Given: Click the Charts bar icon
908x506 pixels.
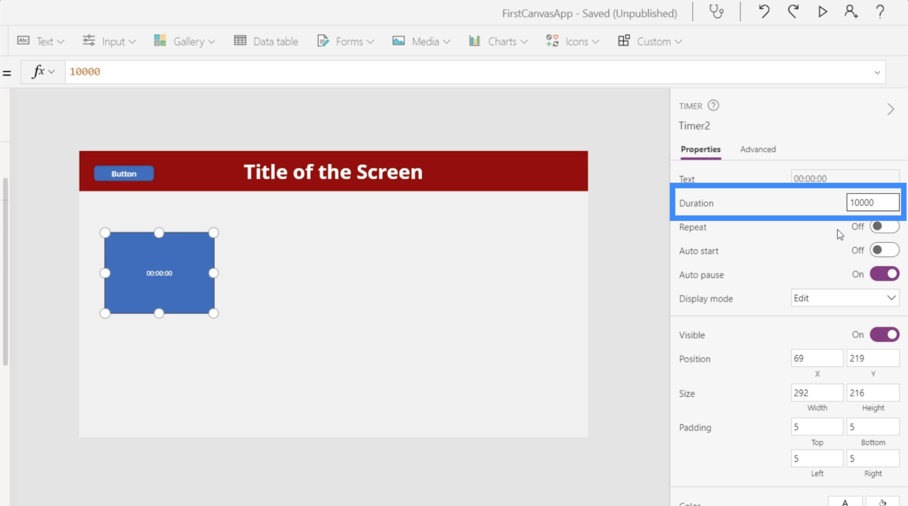Looking at the screenshot, I should pyautogui.click(x=475, y=41).
